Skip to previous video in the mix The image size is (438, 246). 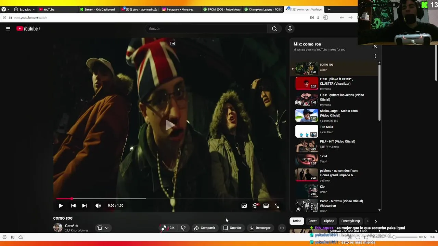point(73,206)
